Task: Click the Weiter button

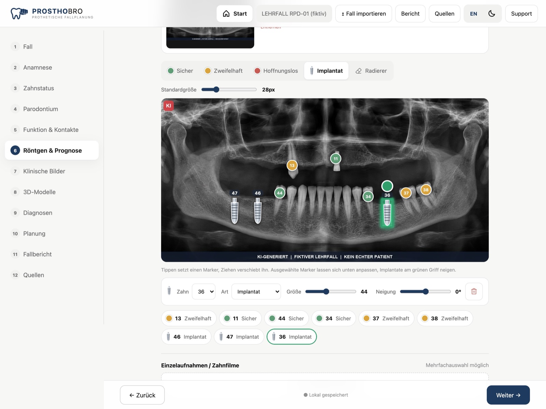Action: click(x=508, y=395)
